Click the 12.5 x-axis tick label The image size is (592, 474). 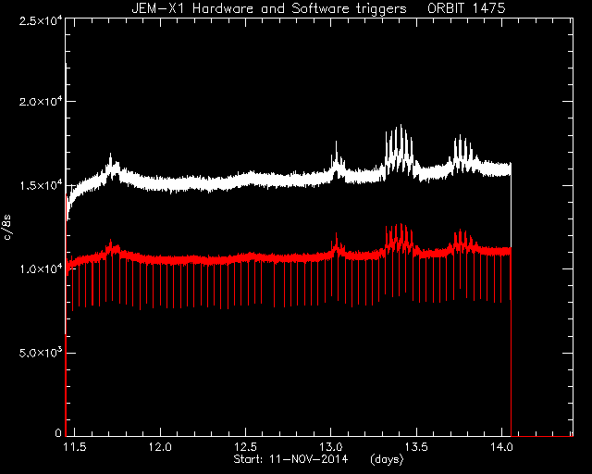coord(246,447)
